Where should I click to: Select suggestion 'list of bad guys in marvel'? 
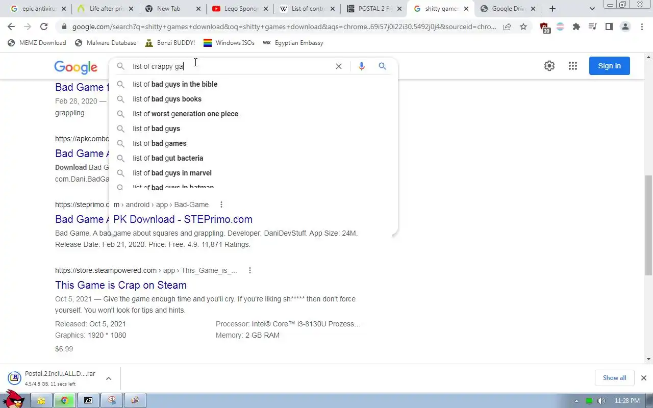coord(253,173)
